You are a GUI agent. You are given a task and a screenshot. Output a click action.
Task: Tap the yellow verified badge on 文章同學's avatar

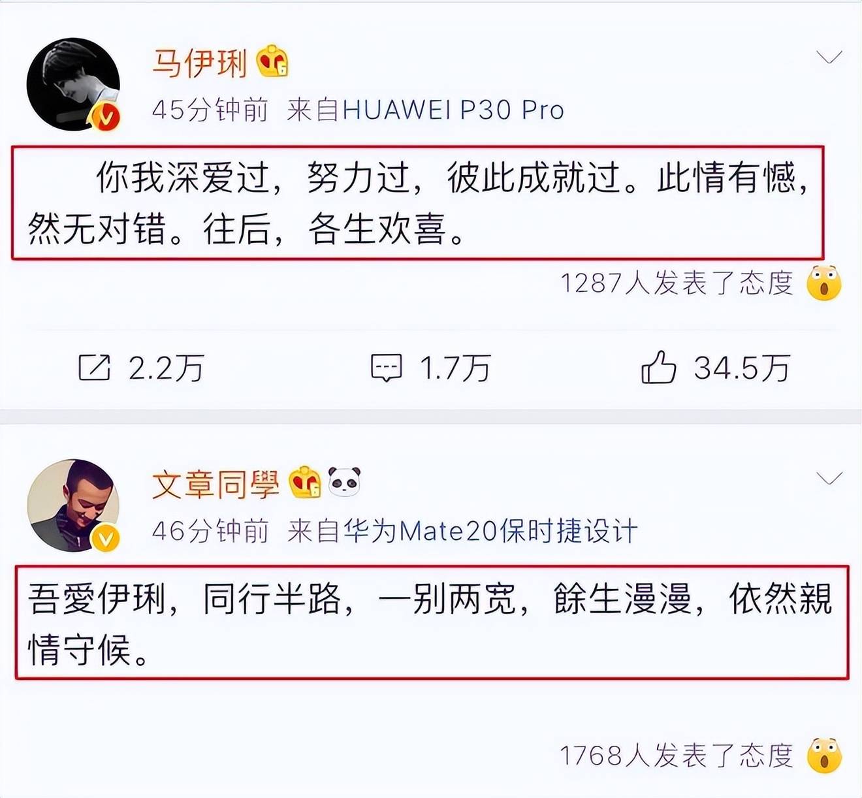tap(106, 538)
